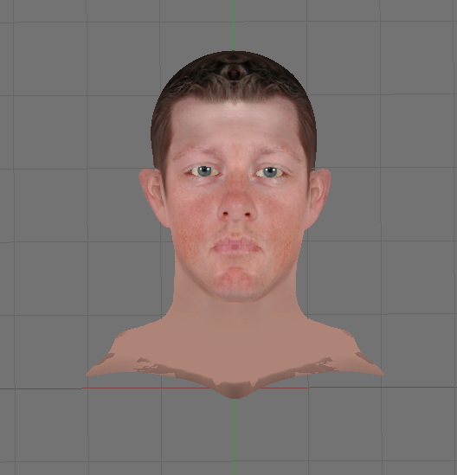Select the forehead center of the model
This screenshot has height=475, width=457.
pos(235,125)
